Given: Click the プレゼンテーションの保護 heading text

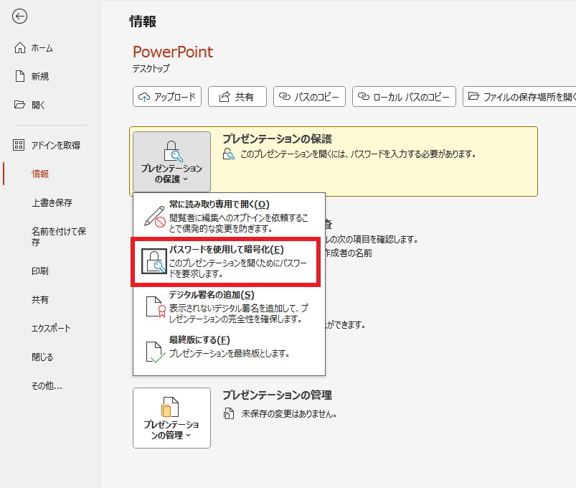Looking at the screenshot, I should tap(278, 139).
